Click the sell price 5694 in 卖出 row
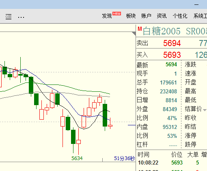207x171 pixels. coord(172,43)
